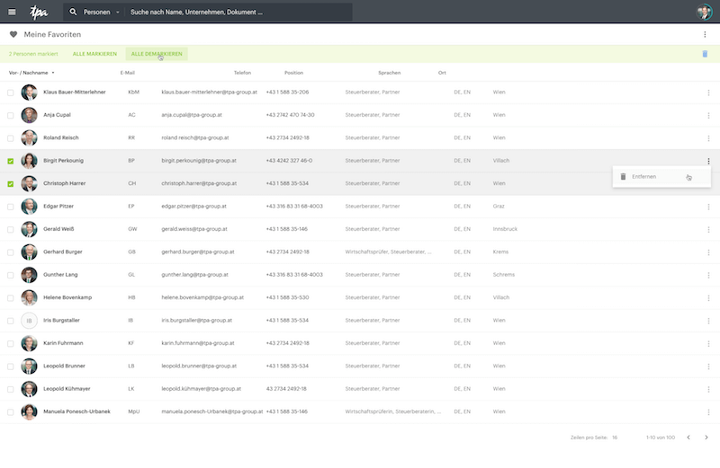The image size is (720, 468).
Task: Select checkbox for Klaus Bauer-Mitterlehner
Action: click(x=11, y=93)
